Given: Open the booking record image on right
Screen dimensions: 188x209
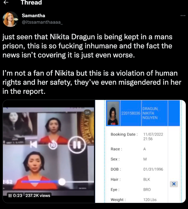Looking at the screenshot, I should tap(140, 151).
